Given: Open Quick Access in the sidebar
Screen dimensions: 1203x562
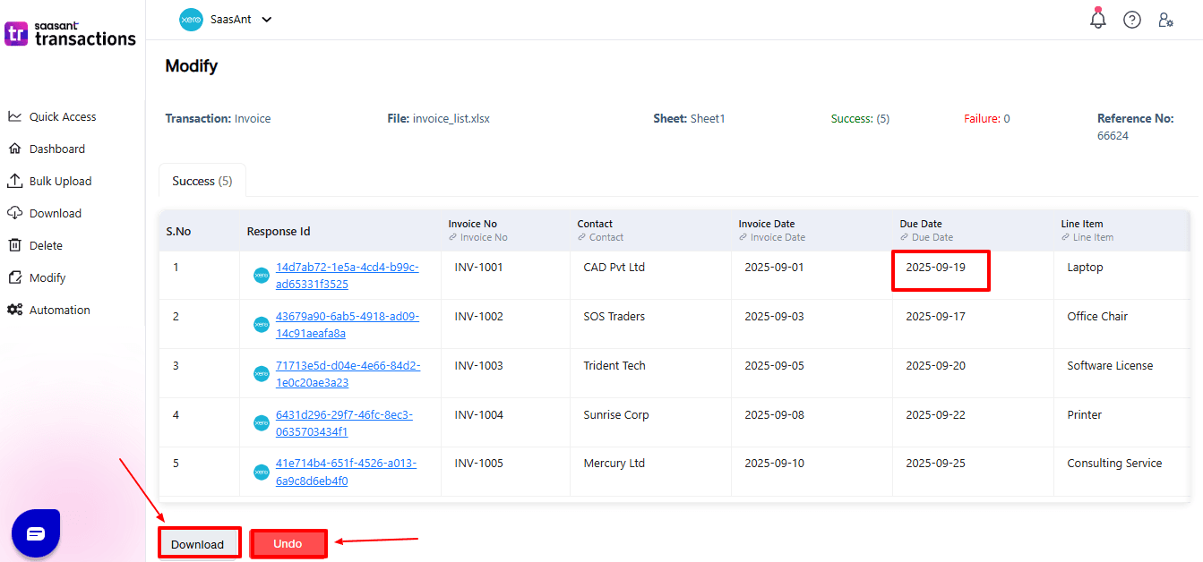Looking at the screenshot, I should (x=62, y=116).
